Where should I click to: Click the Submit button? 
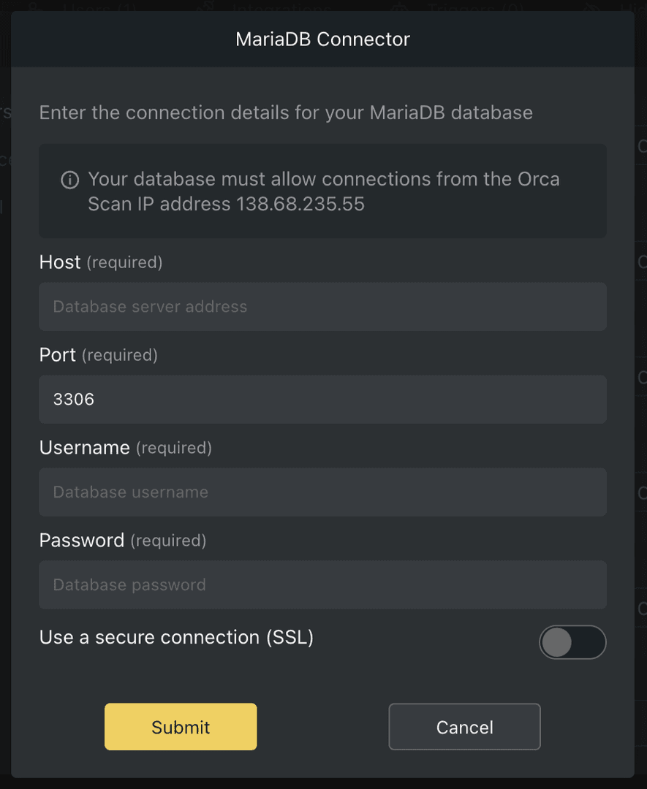(x=181, y=727)
